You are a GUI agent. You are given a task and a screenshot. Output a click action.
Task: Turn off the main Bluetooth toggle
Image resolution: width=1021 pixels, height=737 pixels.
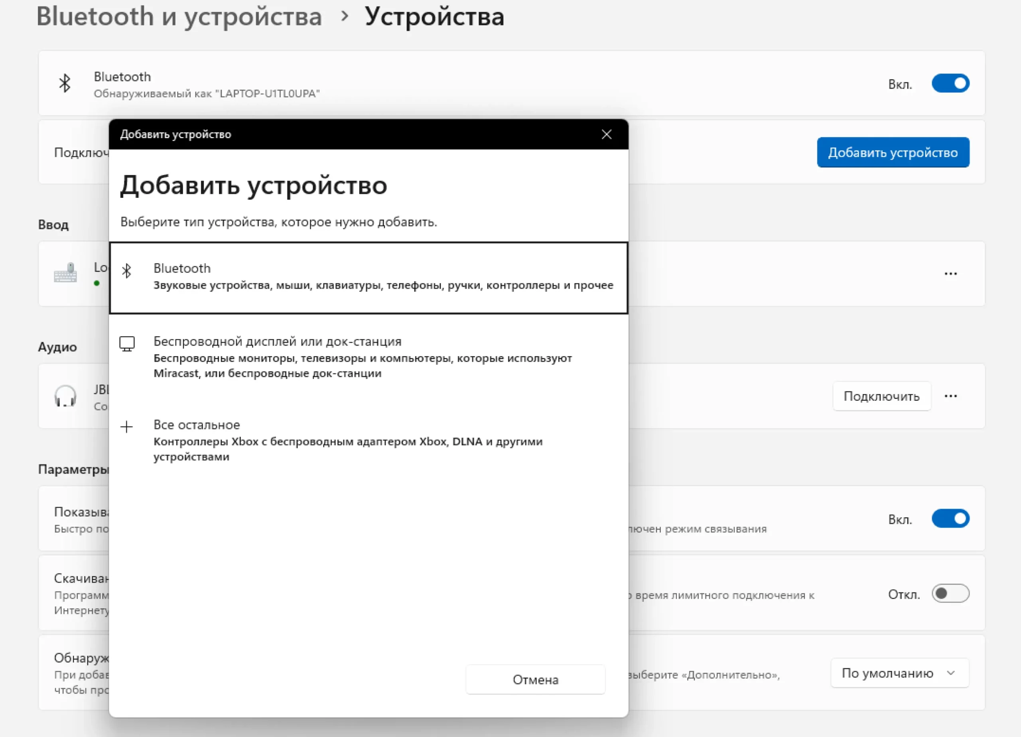[x=950, y=83]
